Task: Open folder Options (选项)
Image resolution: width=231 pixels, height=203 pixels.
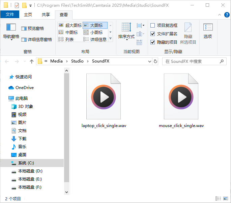Action: click(x=208, y=31)
